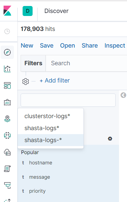Viewport: 127px width, 202px height.
Task: Click the message field
Action: pyautogui.click(x=40, y=177)
